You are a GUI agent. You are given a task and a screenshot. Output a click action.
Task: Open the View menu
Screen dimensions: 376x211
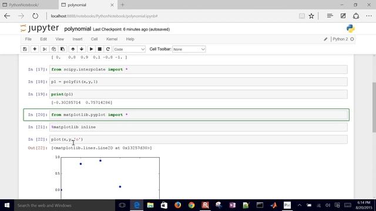pos(60,39)
